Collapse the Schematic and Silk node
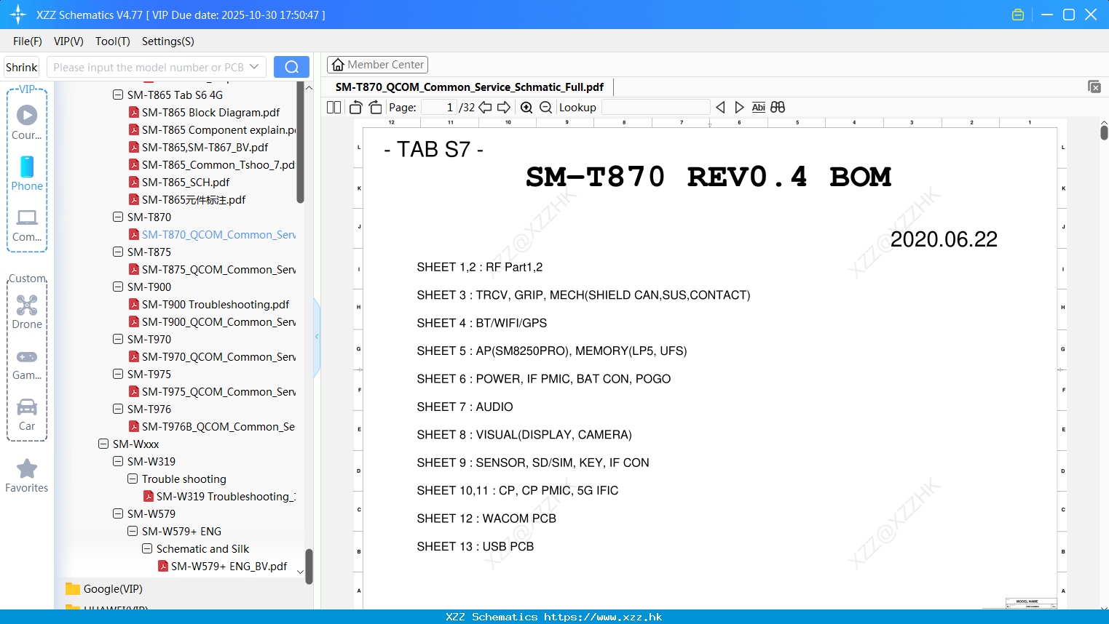 click(x=147, y=548)
